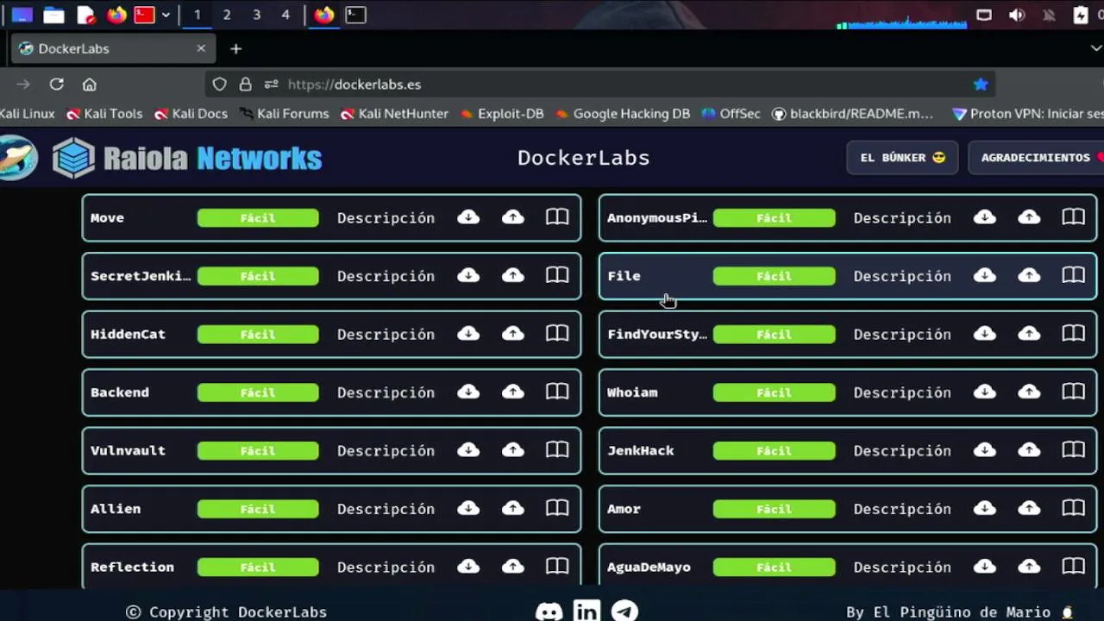
Task: Show Descripción for Whoiam machine
Action: point(902,392)
